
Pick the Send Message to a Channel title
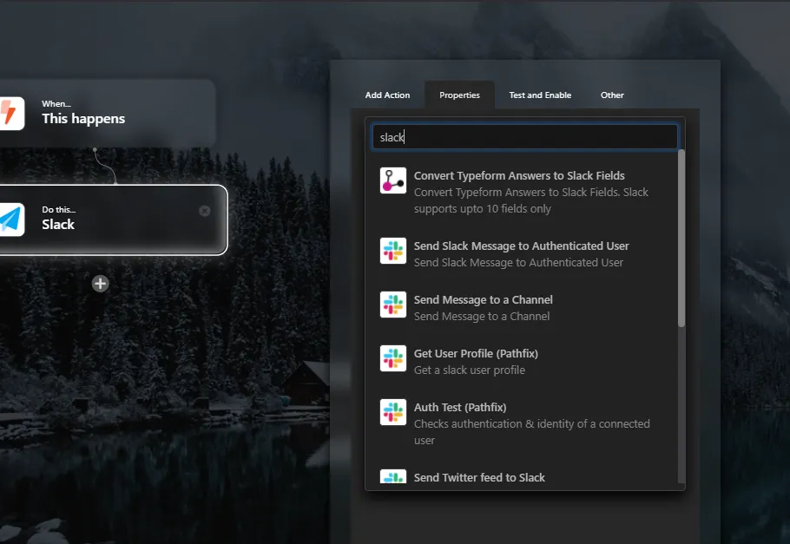coord(484,299)
